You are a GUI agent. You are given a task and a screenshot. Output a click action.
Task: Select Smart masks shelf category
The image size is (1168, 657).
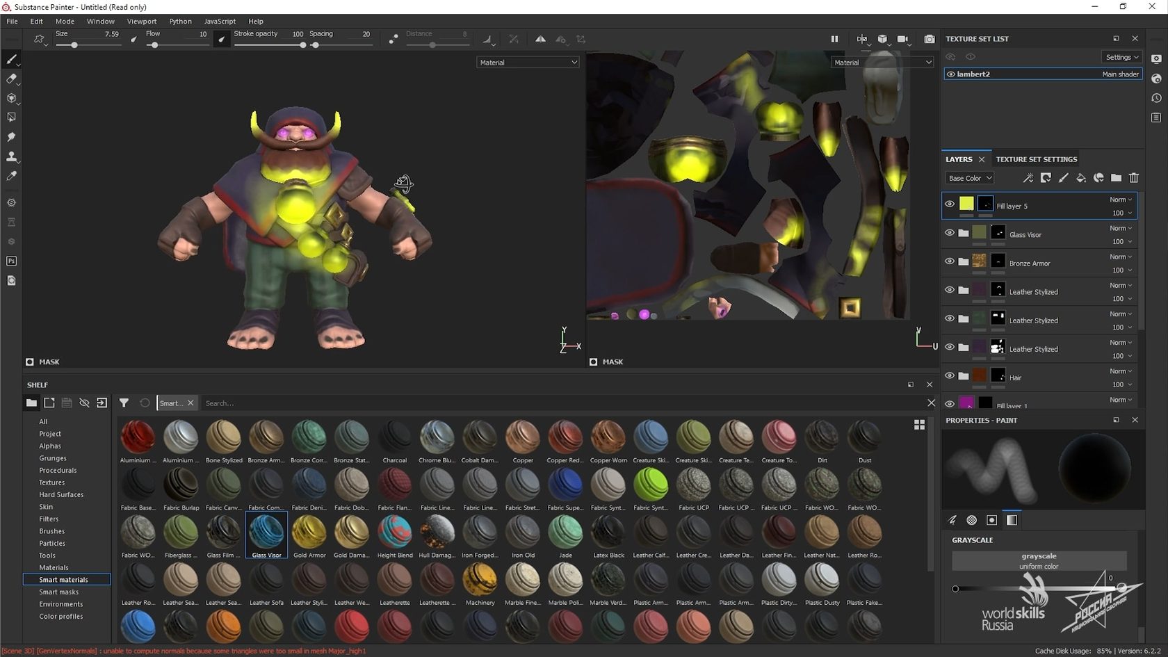click(58, 592)
